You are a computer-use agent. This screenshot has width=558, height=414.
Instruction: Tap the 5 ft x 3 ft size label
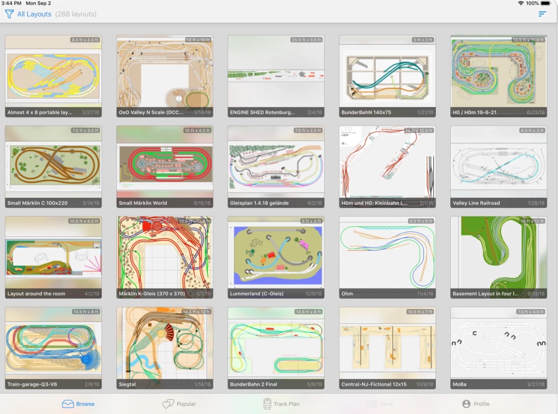click(422, 40)
